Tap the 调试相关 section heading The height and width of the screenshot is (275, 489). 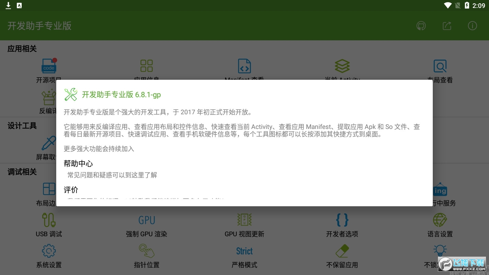pos(22,172)
